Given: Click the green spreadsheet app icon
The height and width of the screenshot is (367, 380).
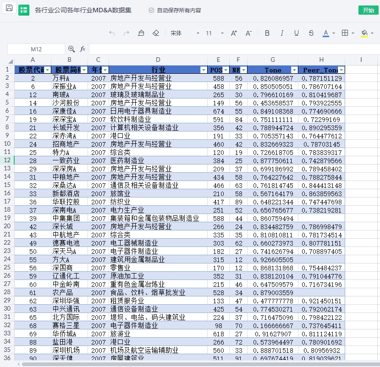Looking at the screenshot, I should click(24, 10).
